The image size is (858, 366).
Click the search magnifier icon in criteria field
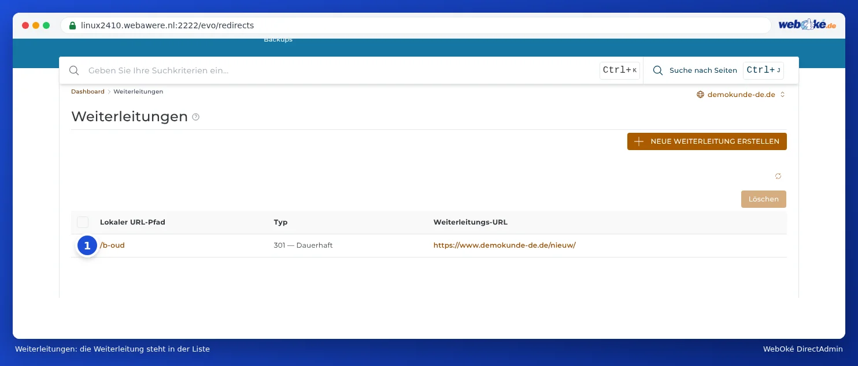click(74, 70)
